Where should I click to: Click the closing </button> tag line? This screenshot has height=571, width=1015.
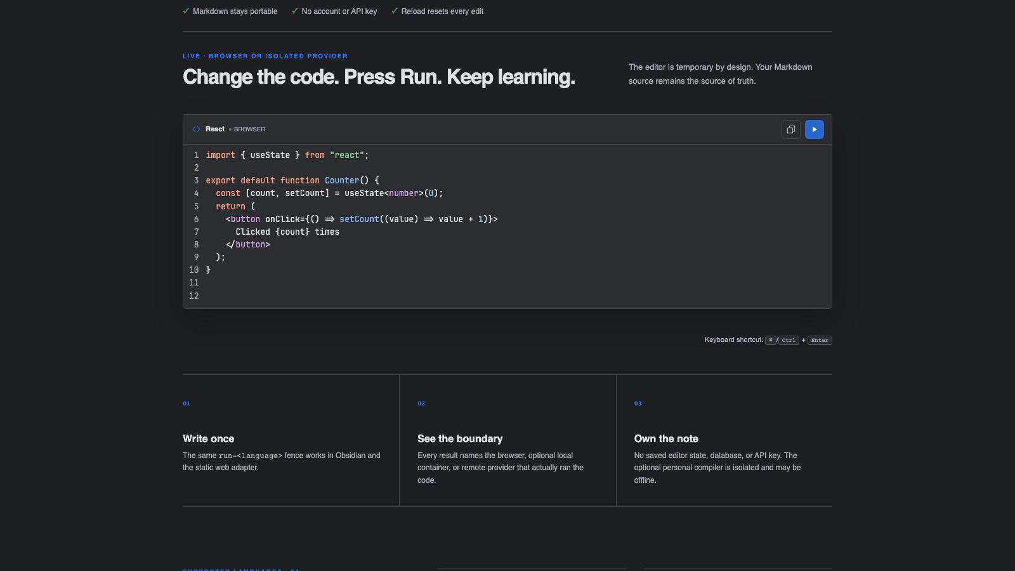tap(248, 244)
